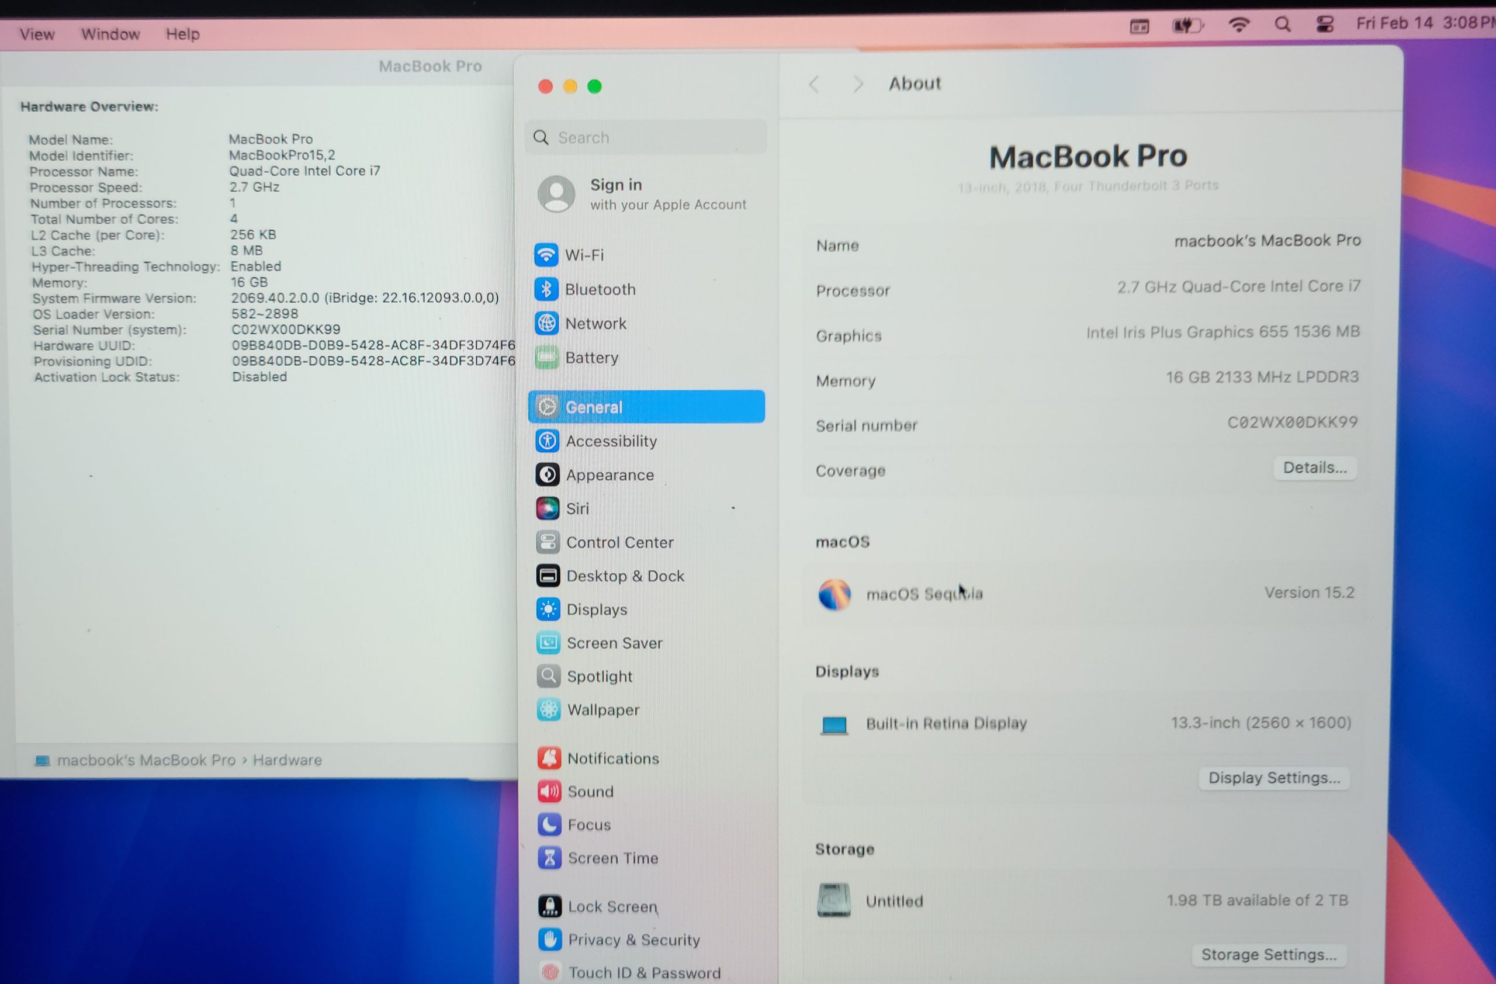Viewport: 1496px width, 984px height.
Task: Click the Wi-Fi status icon in menu bar
Action: (1239, 25)
